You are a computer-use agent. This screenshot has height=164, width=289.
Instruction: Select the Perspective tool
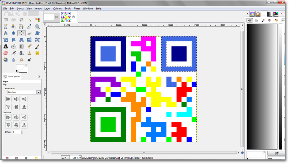(21, 40)
